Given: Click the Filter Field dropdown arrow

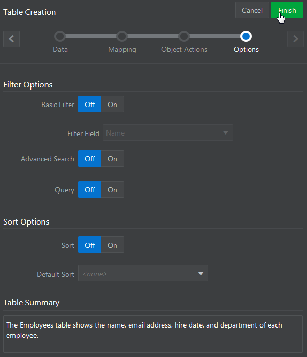Looking at the screenshot, I should (x=225, y=133).
